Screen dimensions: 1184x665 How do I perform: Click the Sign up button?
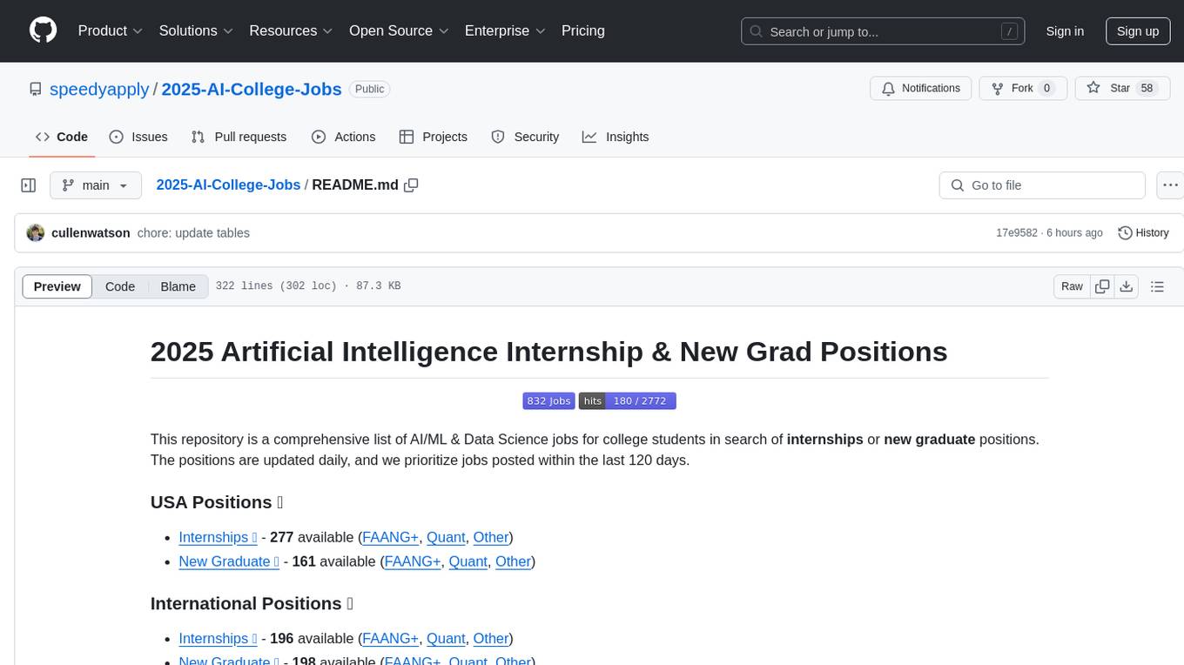1138,31
